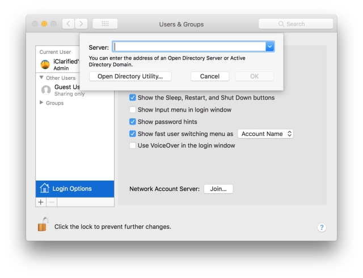Click the lock icon to prevent changes
Image resolution: width=363 pixels, height=278 pixels.
(x=43, y=224)
